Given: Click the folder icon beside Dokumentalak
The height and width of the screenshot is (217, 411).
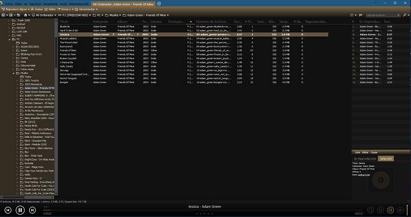Looking at the screenshot, I should [x=18, y=65].
